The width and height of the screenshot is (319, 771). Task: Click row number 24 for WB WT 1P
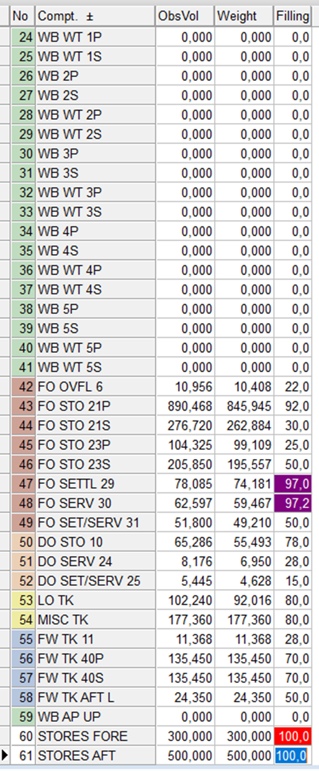(x=23, y=38)
